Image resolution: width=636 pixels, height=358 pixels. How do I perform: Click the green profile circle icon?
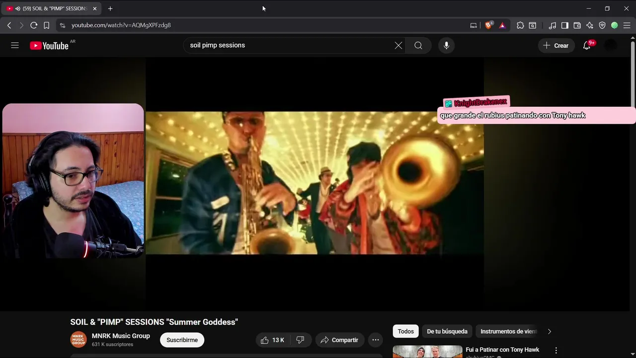(615, 25)
